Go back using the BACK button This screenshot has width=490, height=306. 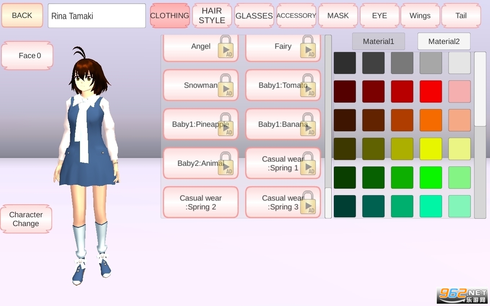coord(22,15)
